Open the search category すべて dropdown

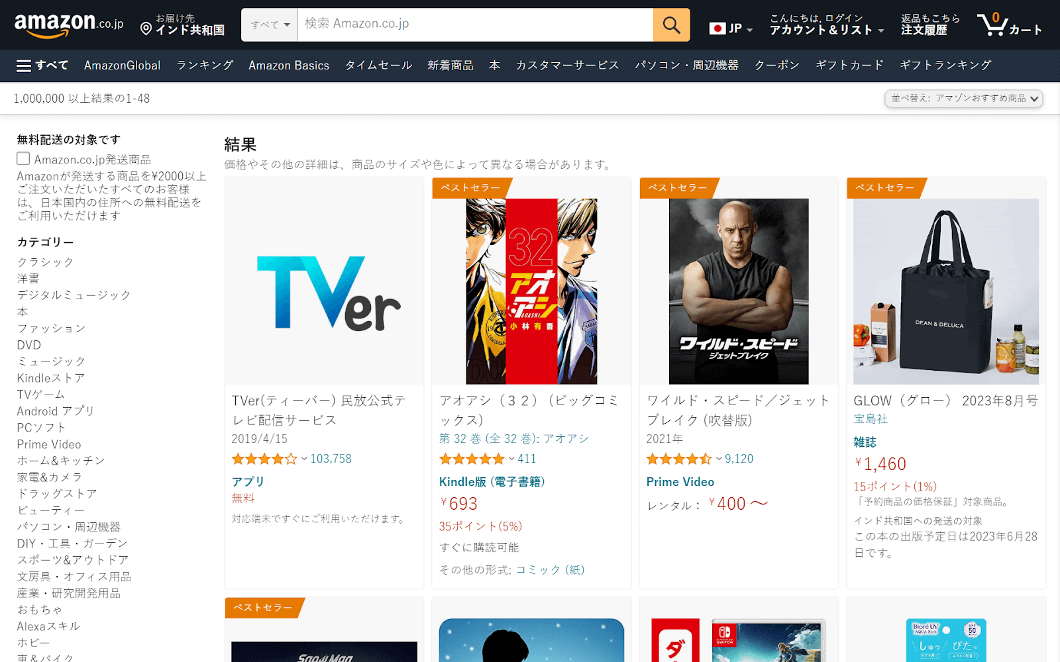tap(268, 24)
